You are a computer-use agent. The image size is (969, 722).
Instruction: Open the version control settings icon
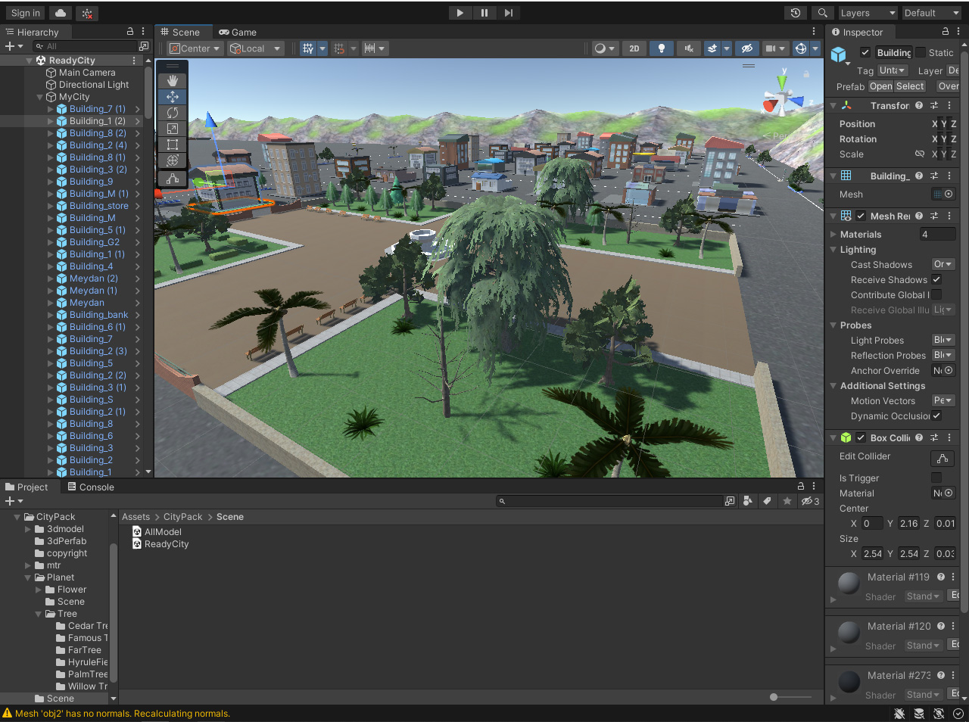click(87, 13)
